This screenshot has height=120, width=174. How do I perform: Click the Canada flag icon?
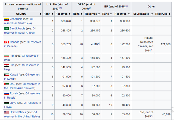pos(7,42)
